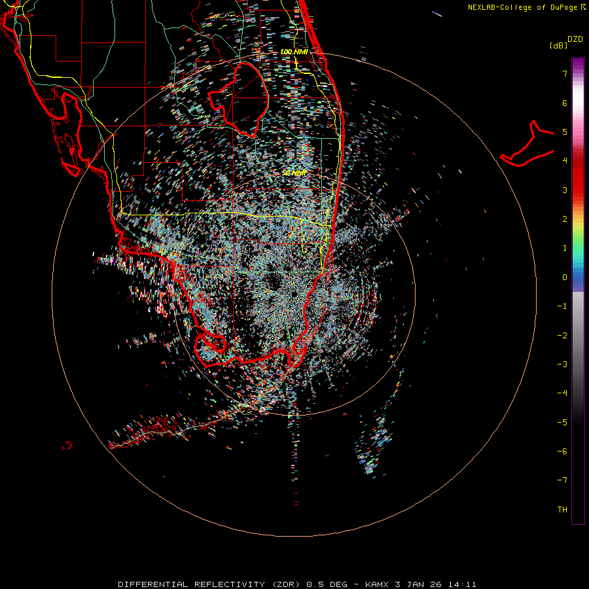Click the -3 value on the scale

pos(562,365)
